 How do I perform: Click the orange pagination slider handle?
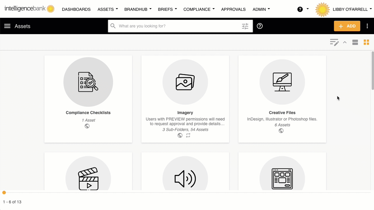pos(4,192)
